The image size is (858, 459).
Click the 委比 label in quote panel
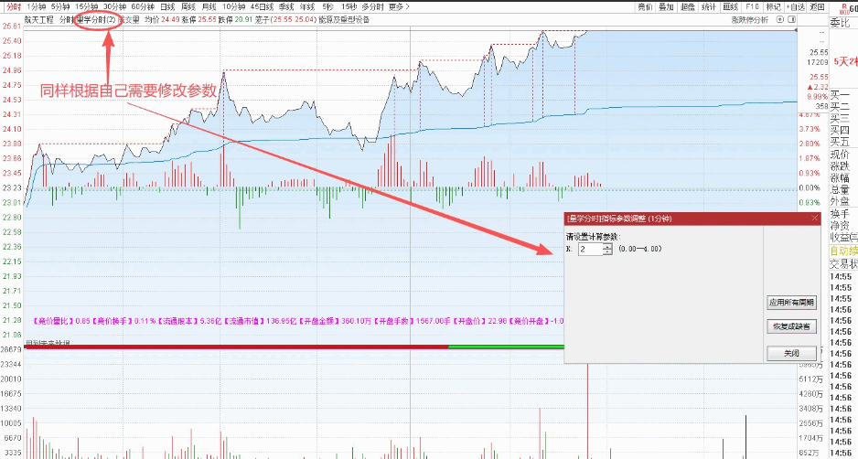click(x=838, y=23)
